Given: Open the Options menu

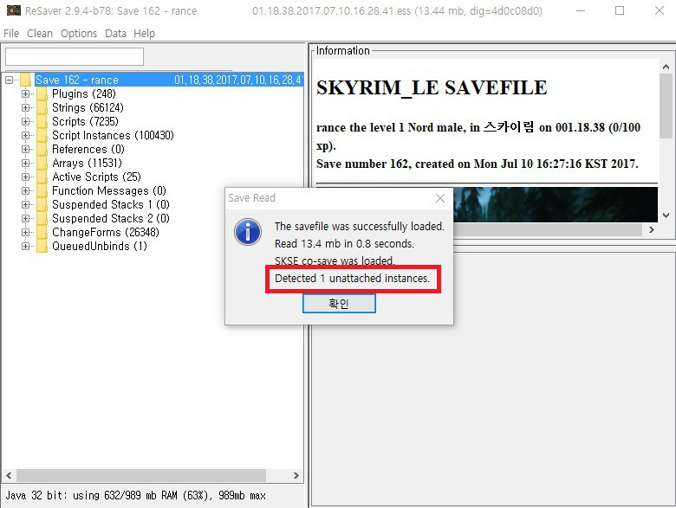Looking at the screenshot, I should pos(79,34).
